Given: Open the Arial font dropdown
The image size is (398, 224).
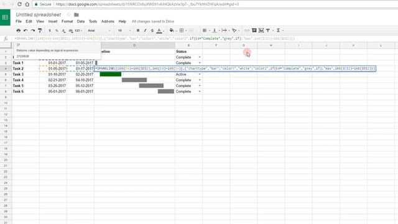Looking at the screenshot, I should (x=99, y=30).
